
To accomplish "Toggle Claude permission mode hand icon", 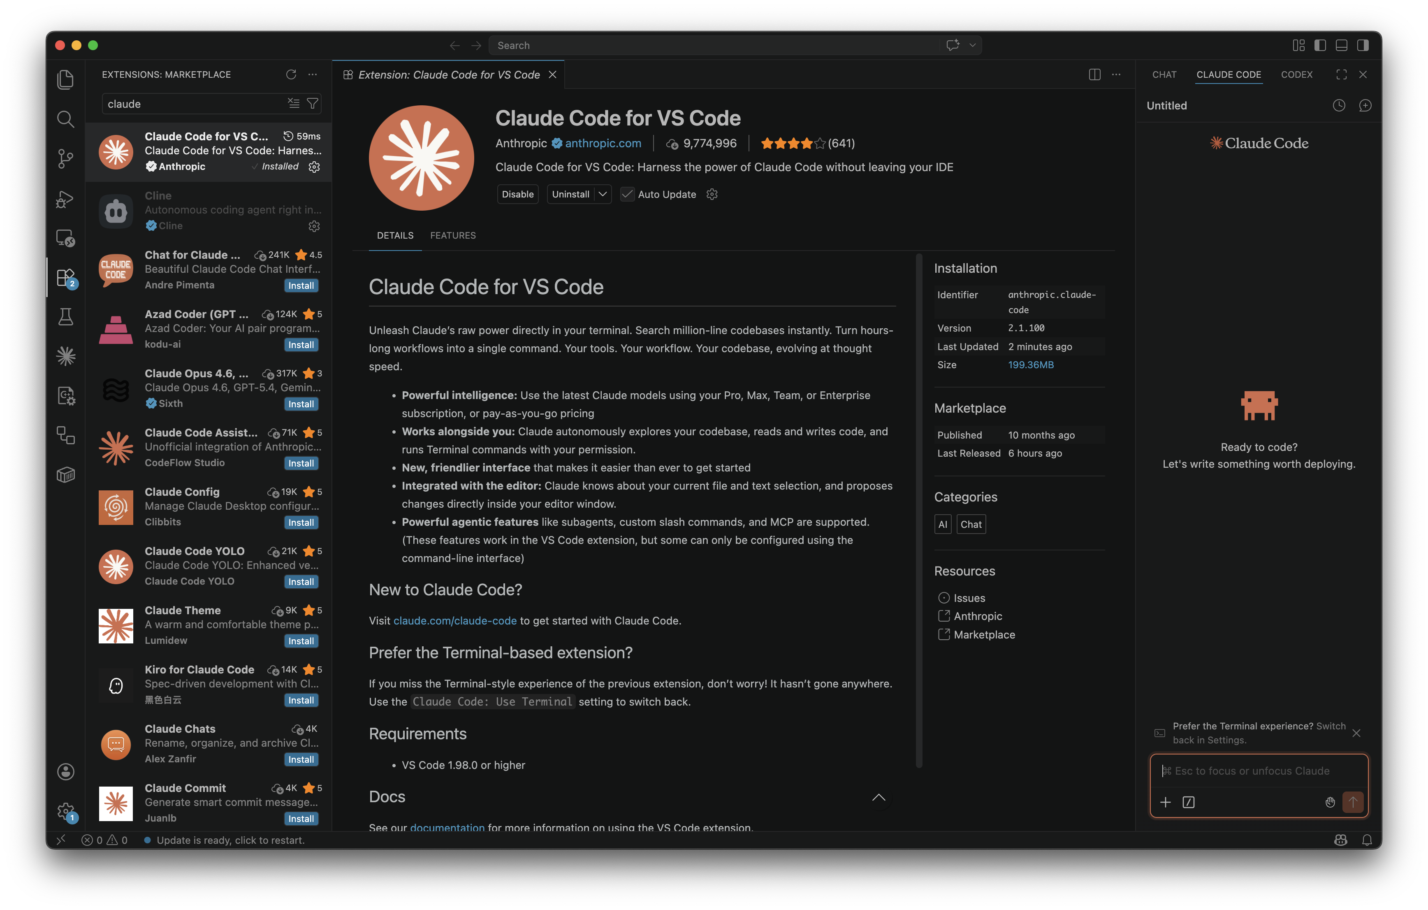I will tap(1330, 802).
